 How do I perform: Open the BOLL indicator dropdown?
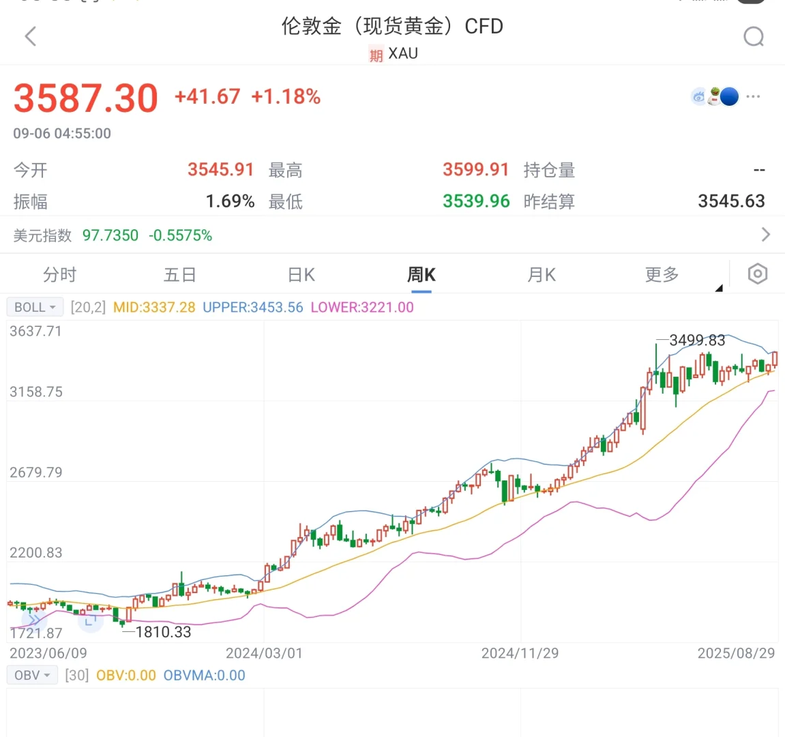click(34, 306)
